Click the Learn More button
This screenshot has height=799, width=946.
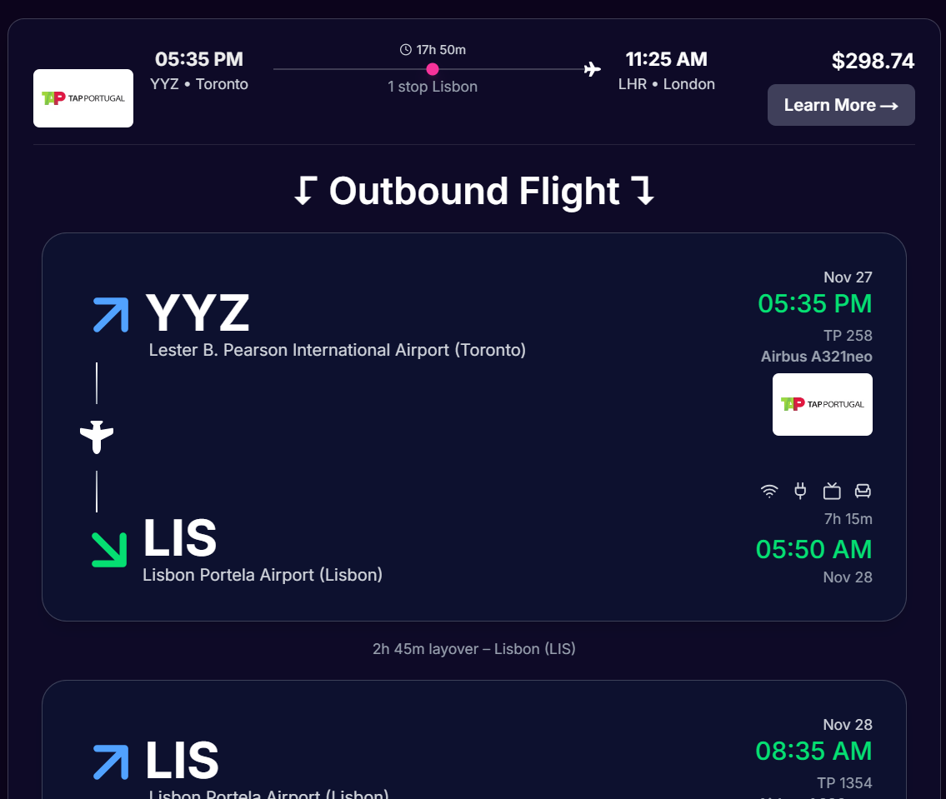841,105
